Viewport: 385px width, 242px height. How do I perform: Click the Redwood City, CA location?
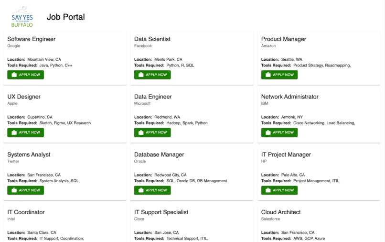click(x=171, y=175)
